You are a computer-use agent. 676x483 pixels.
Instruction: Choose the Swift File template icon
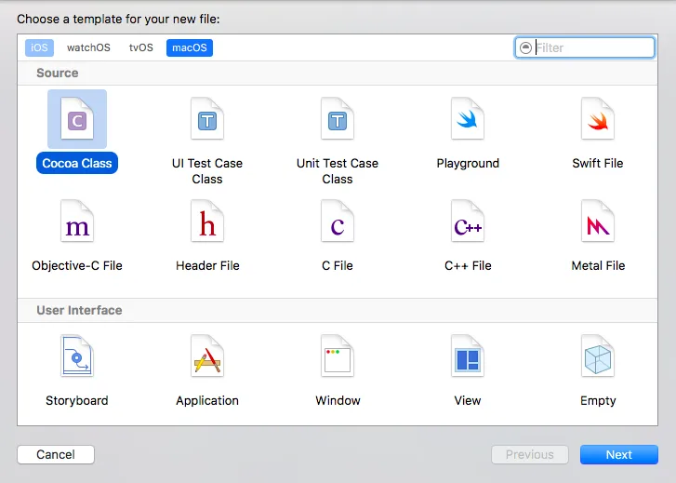[x=598, y=119]
